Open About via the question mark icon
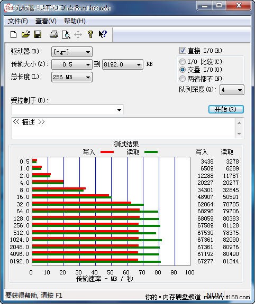This screenshot has height=304, width=255. (x=90, y=34)
